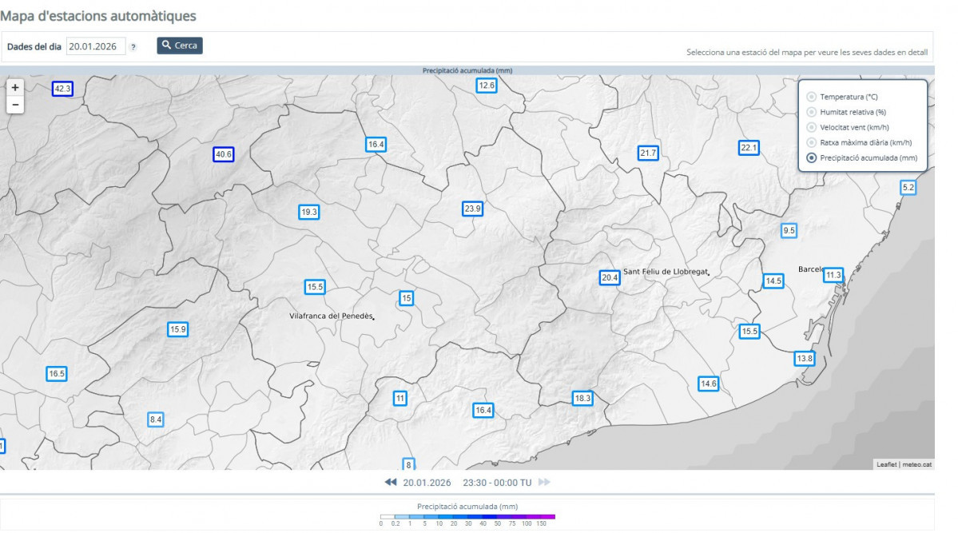Click the precipitation color scale legend
This screenshot has width=958, height=533.
tap(467, 517)
